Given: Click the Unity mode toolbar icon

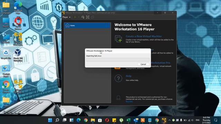Looking at the screenshot, I should click(93, 17).
